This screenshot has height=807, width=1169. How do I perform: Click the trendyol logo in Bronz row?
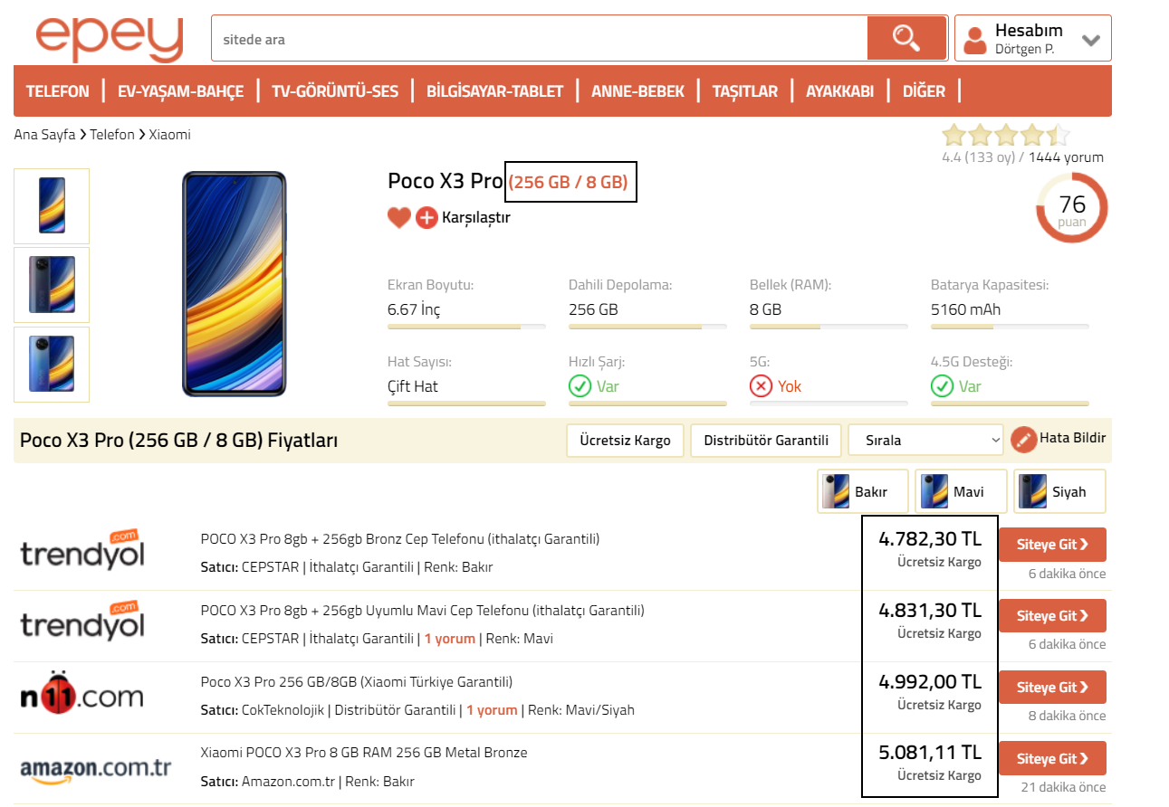(x=82, y=550)
